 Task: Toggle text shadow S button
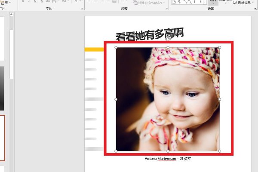[42, 1]
